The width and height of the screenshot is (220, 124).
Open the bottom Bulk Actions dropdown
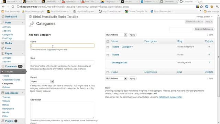[x=116, y=79]
